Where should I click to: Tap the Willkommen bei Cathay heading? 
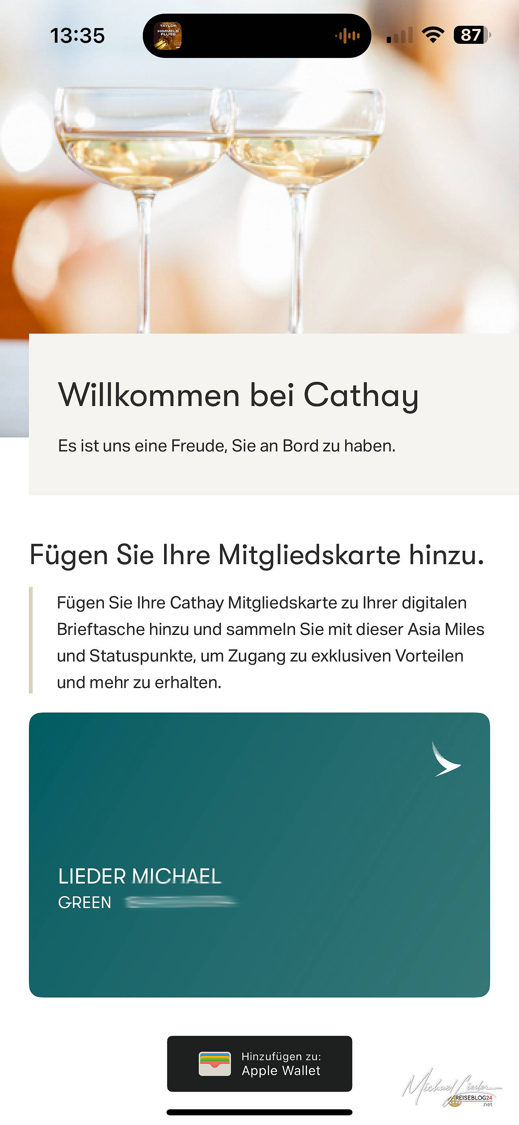click(x=239, y=395)
